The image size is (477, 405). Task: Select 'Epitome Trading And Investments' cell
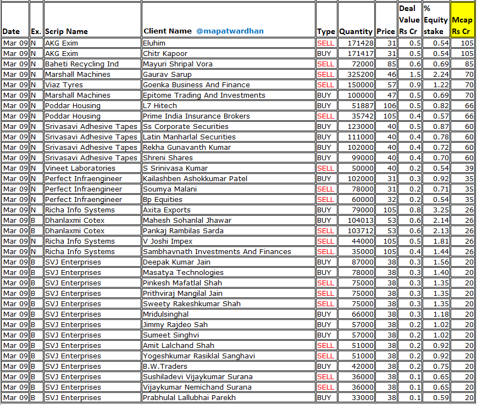coord(229,95)
